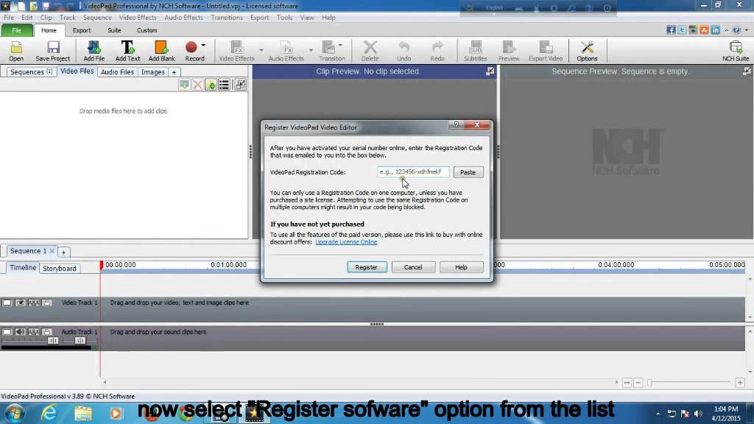Toggle Video Track 1 visibility eye
Image resolution: width=754 pixels, height=424 pixels.
[20, 303]
